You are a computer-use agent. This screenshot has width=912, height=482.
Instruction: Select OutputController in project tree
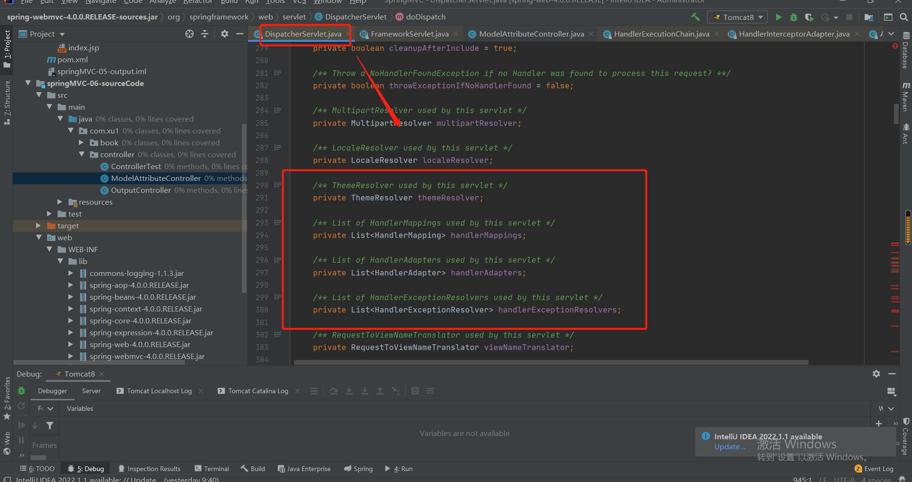click(x=141, y=190)
